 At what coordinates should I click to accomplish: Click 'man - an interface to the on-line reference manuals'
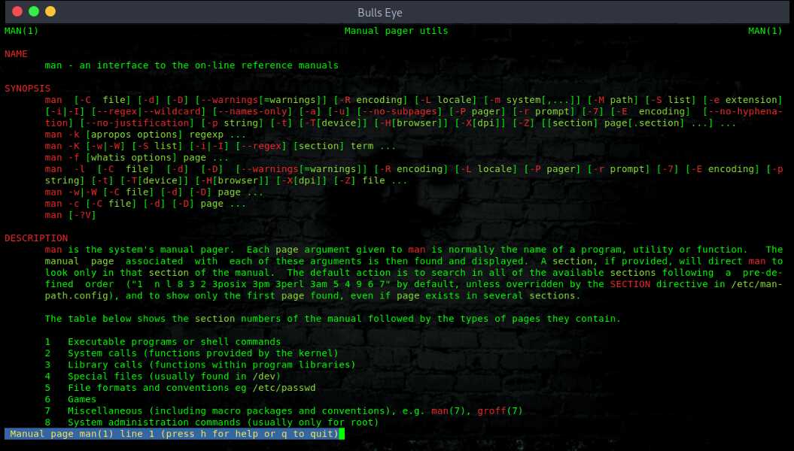click(x=191, y=65)
